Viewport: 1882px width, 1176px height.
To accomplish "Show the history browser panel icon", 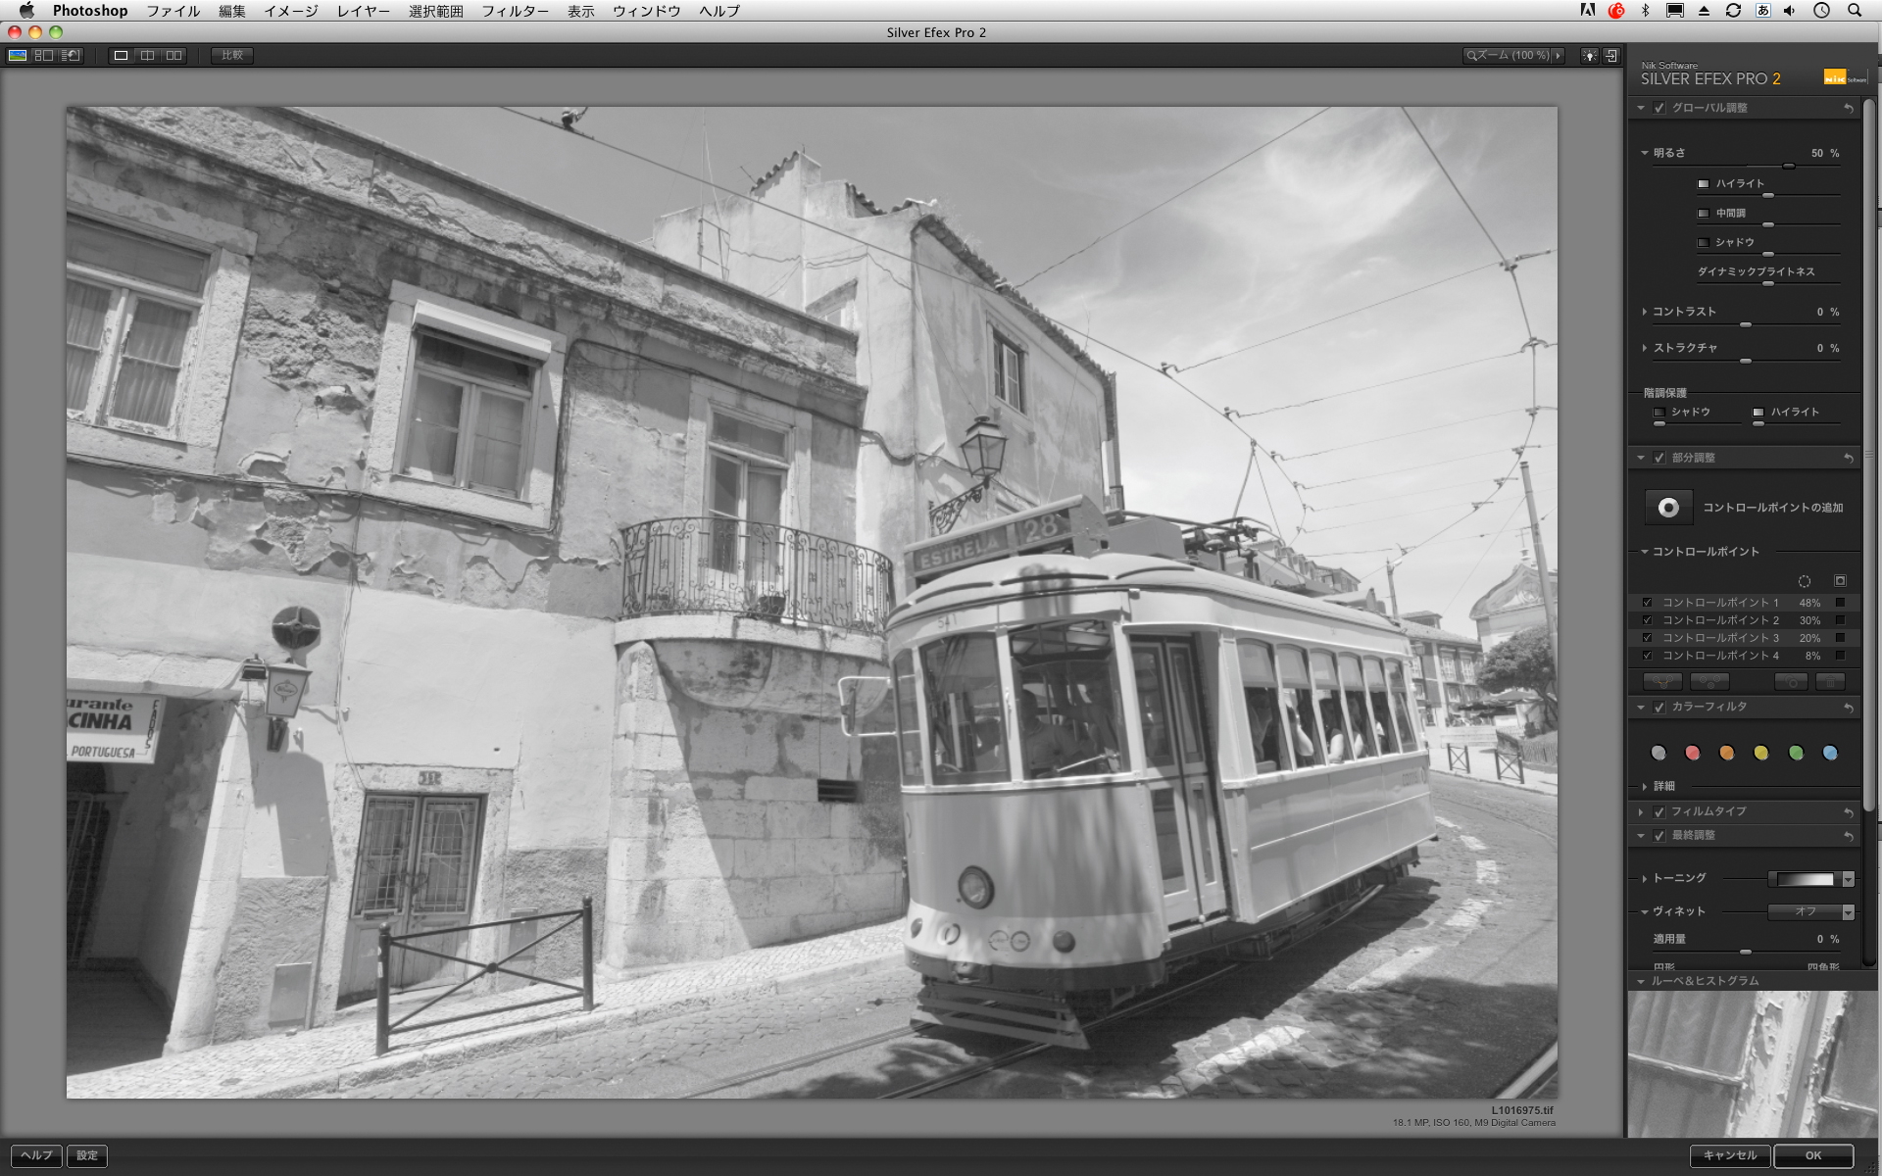I will (x=71, y=56).
